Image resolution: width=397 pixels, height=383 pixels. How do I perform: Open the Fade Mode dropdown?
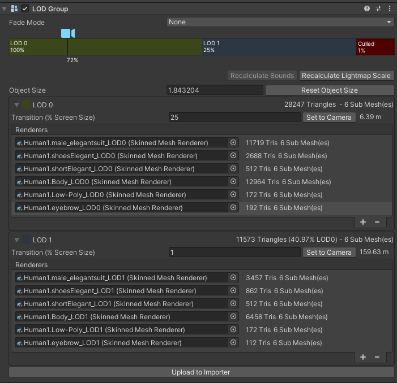tap(280, 22)
